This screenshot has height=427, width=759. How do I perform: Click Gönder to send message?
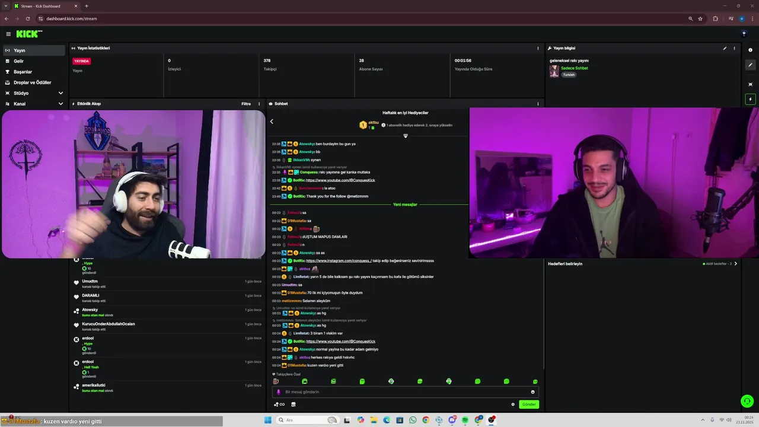(529, 404)
